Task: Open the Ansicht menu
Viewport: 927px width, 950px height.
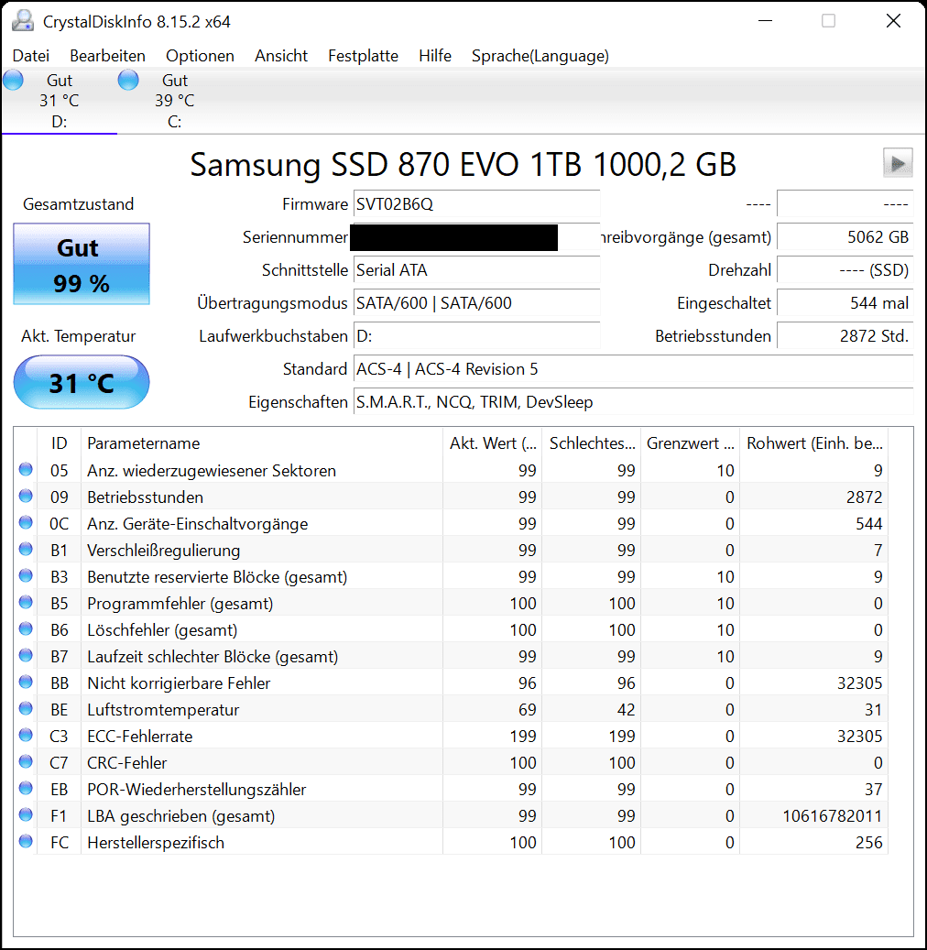Action: coord(281,56)
